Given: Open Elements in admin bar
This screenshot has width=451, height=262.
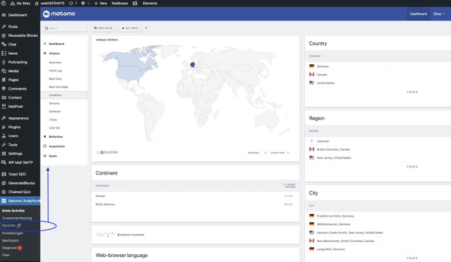Looking at the screenshot, I should (150, 4).
